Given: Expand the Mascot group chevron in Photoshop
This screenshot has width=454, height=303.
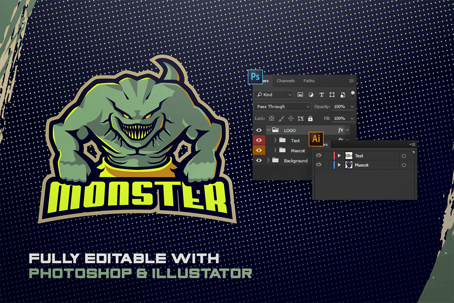Looking at the screenshot, I should [x=275, y=150].
